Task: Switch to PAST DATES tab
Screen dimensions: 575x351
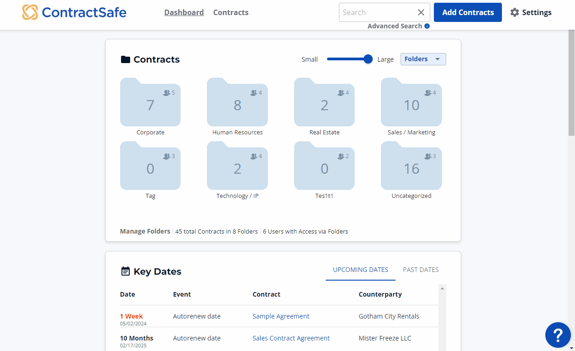Action: [421, 270]
